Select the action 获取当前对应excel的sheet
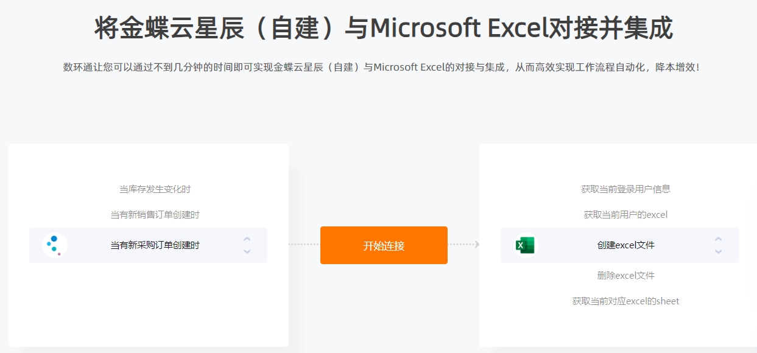This screenshot has width=757, height=353. click(626, 301)
